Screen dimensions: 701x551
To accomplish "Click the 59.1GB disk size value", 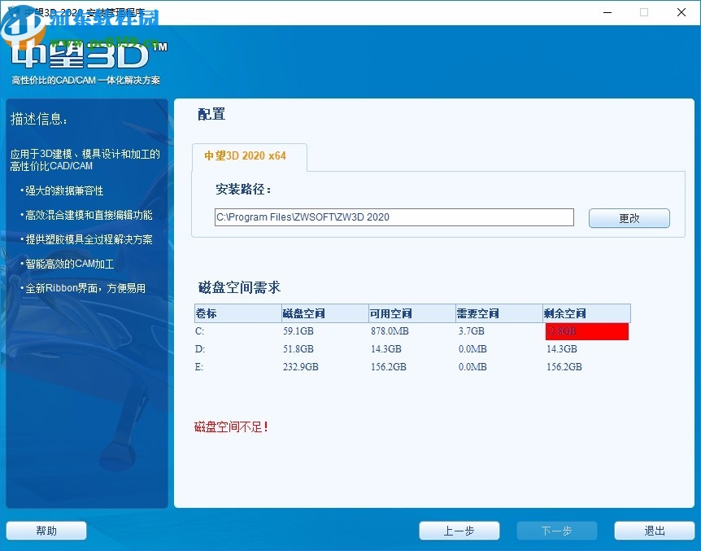I will (x=298, y=331).
